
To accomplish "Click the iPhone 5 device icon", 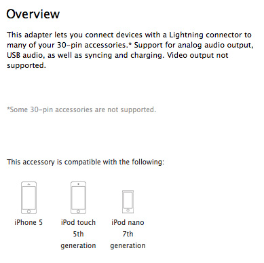I will tap(29, 198).
